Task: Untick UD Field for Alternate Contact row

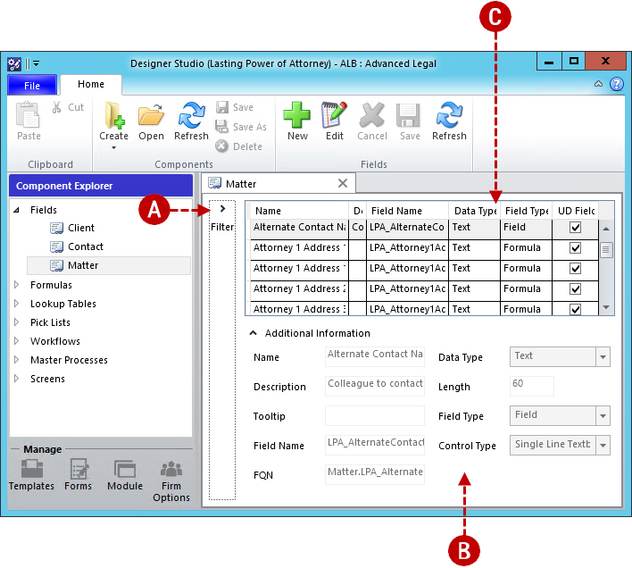Action: (576, 228)
